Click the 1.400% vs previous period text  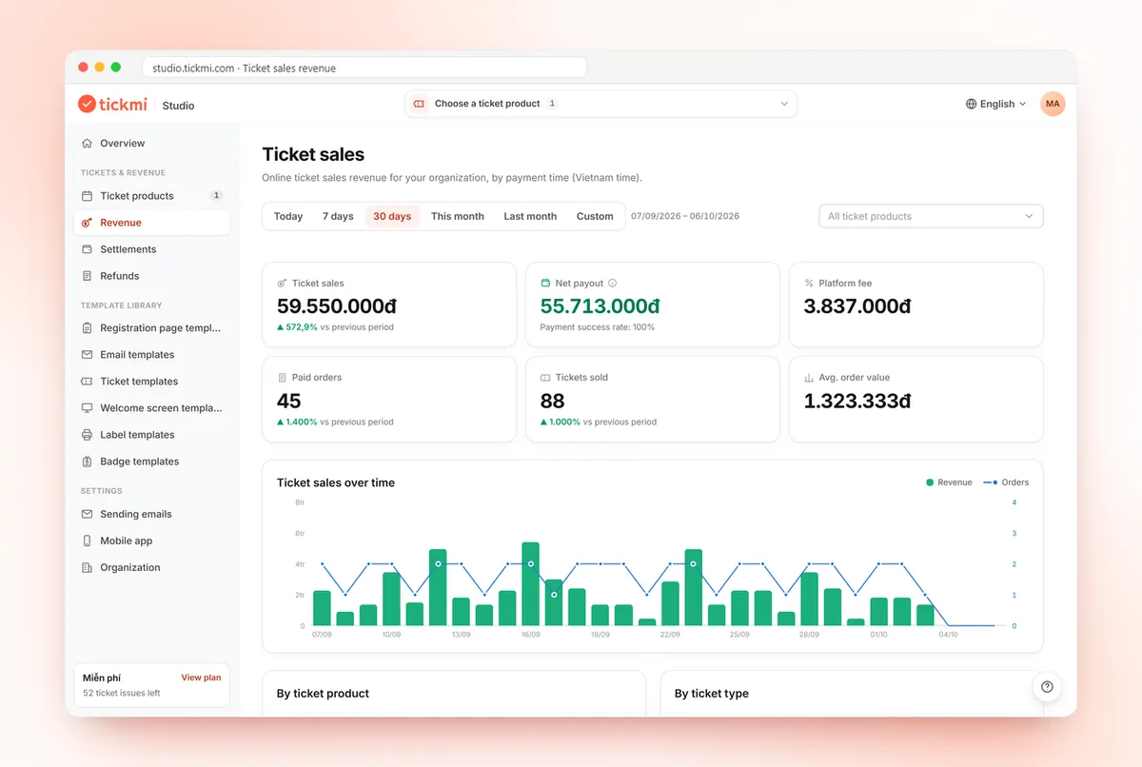[x=335, y=422]
